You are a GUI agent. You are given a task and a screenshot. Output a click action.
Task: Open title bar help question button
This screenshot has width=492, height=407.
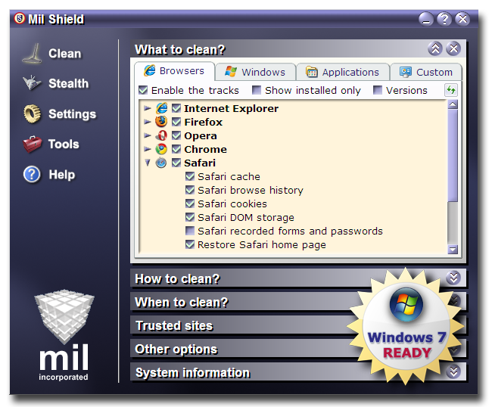[x=444, y=19]
